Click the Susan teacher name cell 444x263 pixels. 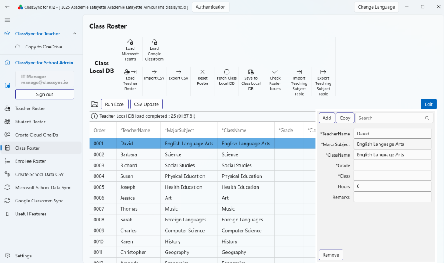click(138, 176)
